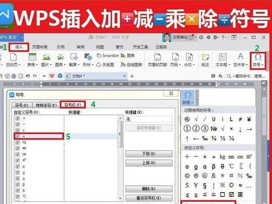272x204 pixels.
Task: Toggle the checkbox for cm symbol
Action: coord(18,154)
